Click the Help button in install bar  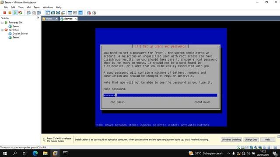[x=267, y=140]
